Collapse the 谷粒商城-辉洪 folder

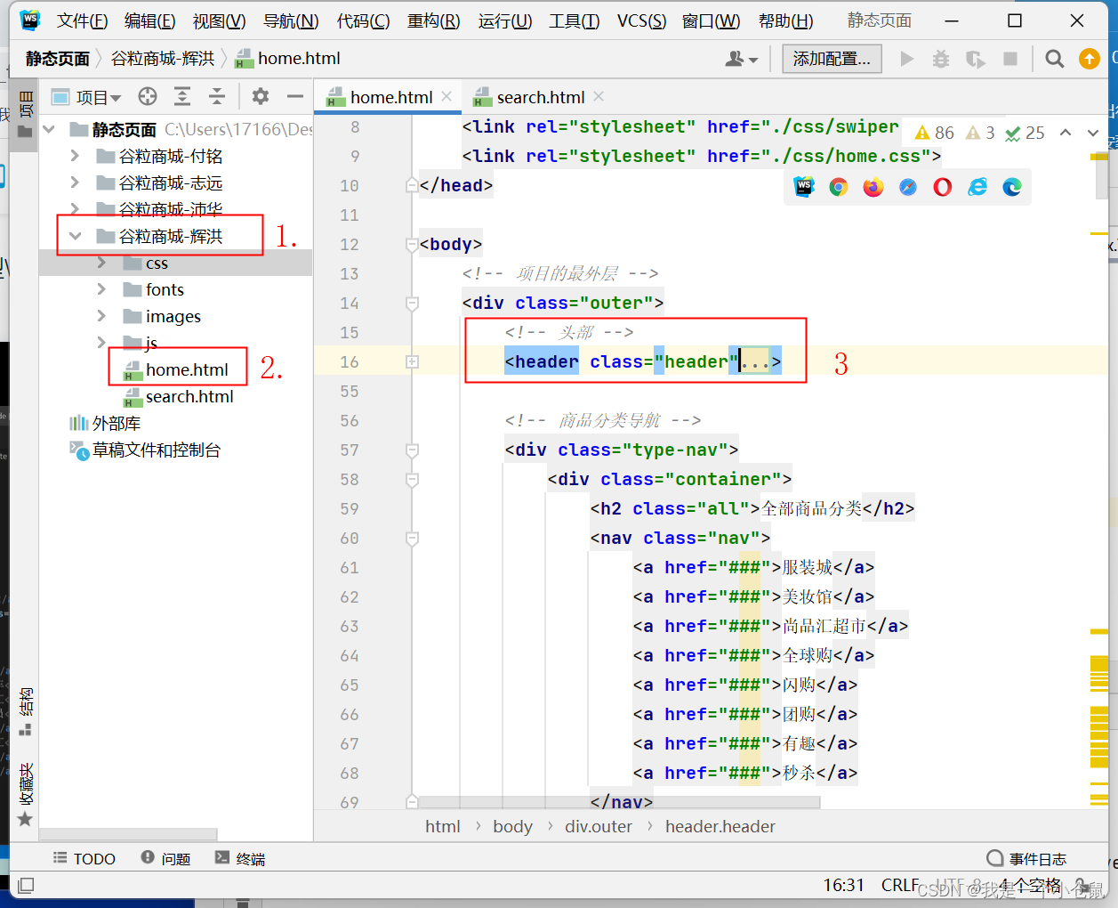75,236
